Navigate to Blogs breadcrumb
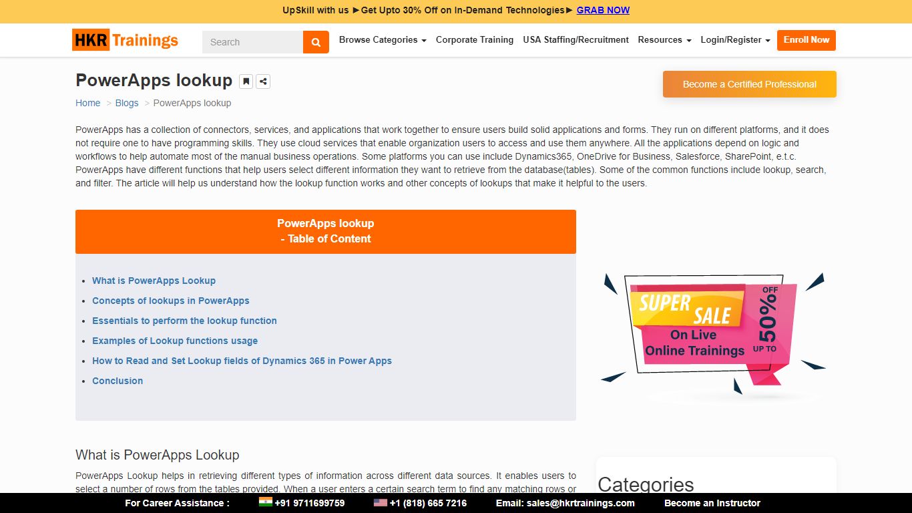Image resolution: width=912 pixels, height=513 pixels. click(x=127, y=103)
